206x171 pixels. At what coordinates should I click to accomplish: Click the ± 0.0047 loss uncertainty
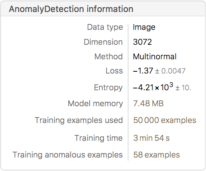click(170, 71)
